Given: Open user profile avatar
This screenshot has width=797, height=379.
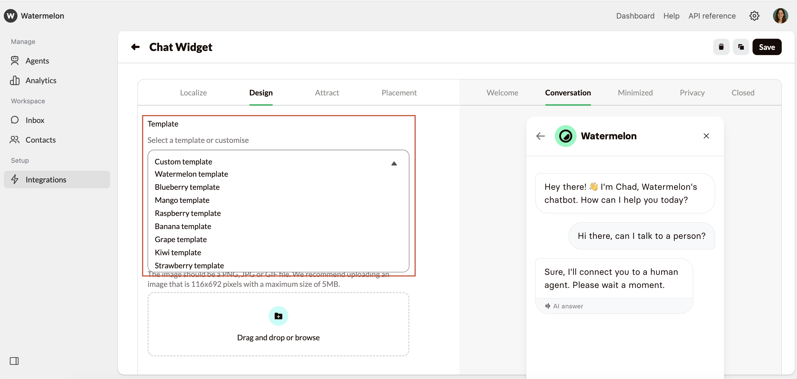Looking at the screenshot, I should (780, 16).
